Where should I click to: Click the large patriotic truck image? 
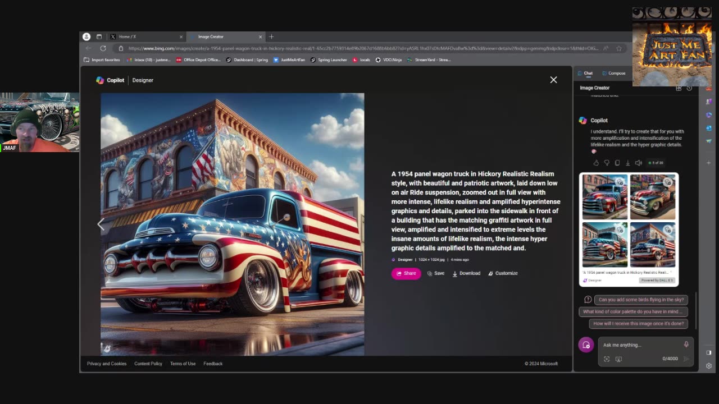(x=233, y=224)
